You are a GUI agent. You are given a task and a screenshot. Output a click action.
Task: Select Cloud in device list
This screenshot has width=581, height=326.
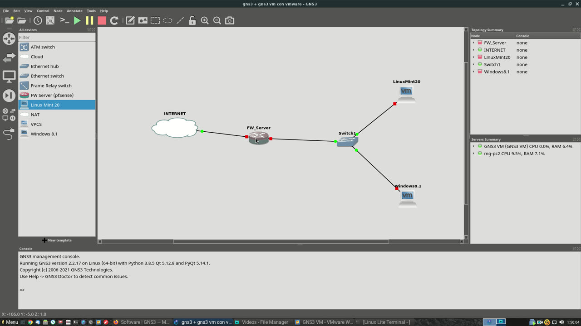[x=57, y=57]
